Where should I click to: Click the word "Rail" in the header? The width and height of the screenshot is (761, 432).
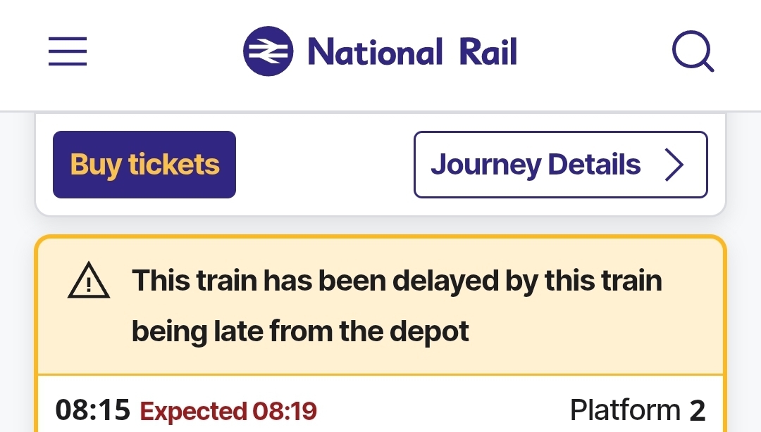pyautogui.click(x=488, y=51)
